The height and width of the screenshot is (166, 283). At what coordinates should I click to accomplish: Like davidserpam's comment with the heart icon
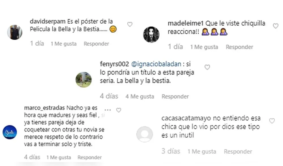pyautogui.click(x=130, y=24)
